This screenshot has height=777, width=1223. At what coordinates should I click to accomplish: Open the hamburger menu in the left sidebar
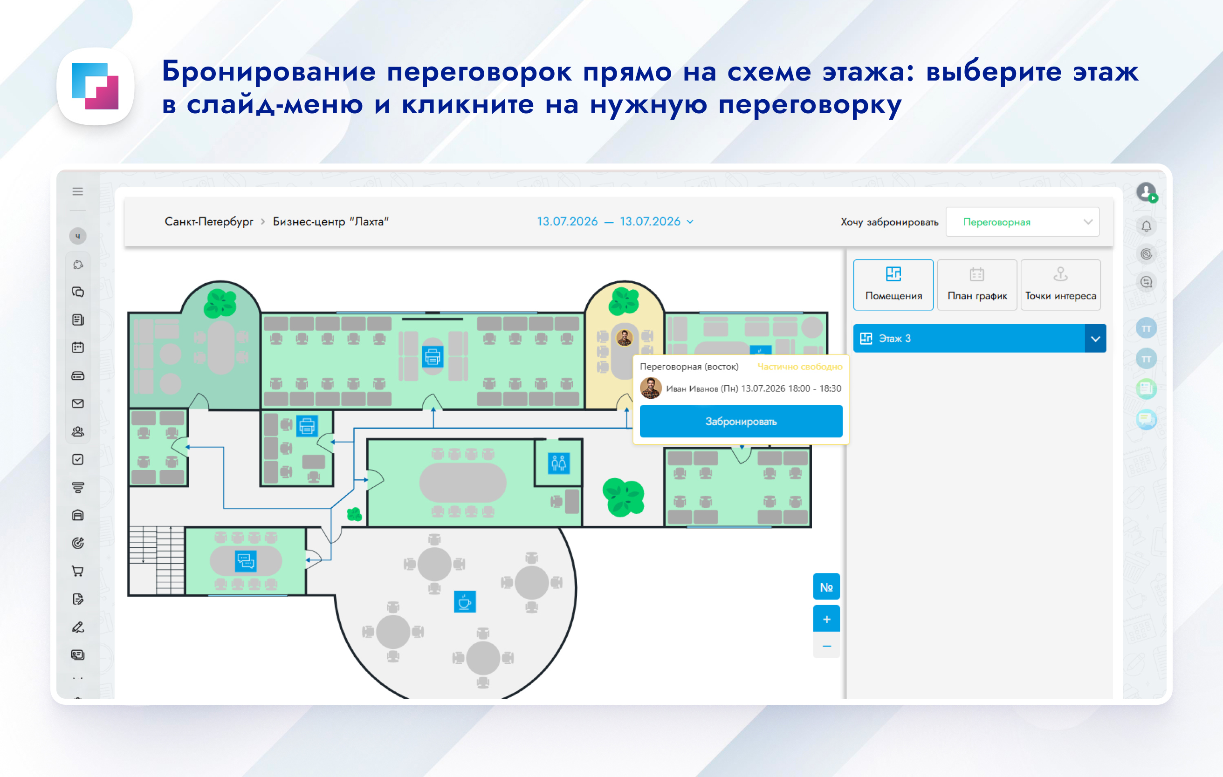pyautogui.click(x=78, y=191)
